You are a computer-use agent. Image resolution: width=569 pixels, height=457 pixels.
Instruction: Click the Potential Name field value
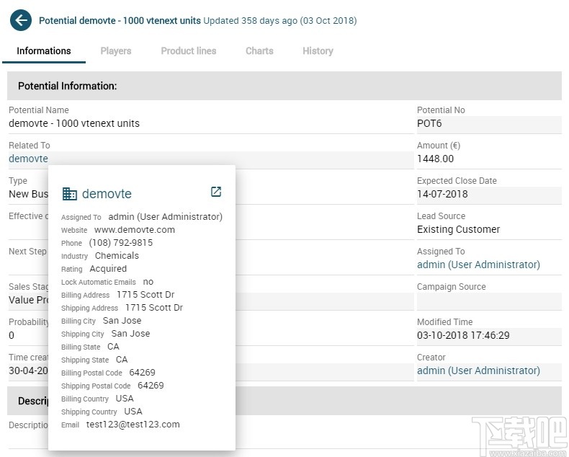pos(74,123)
